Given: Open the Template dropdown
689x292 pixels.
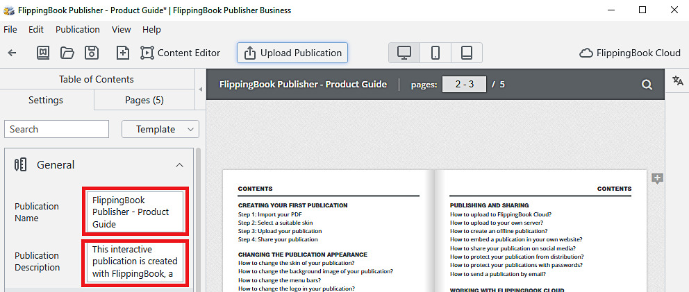Looking at the screenshot, I should click(160, 129).
